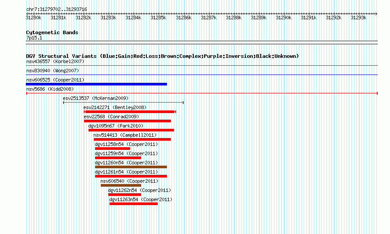Click the dgv11259n54 red bar
This screenshot has width=390, height=234.
click(118, 158)
